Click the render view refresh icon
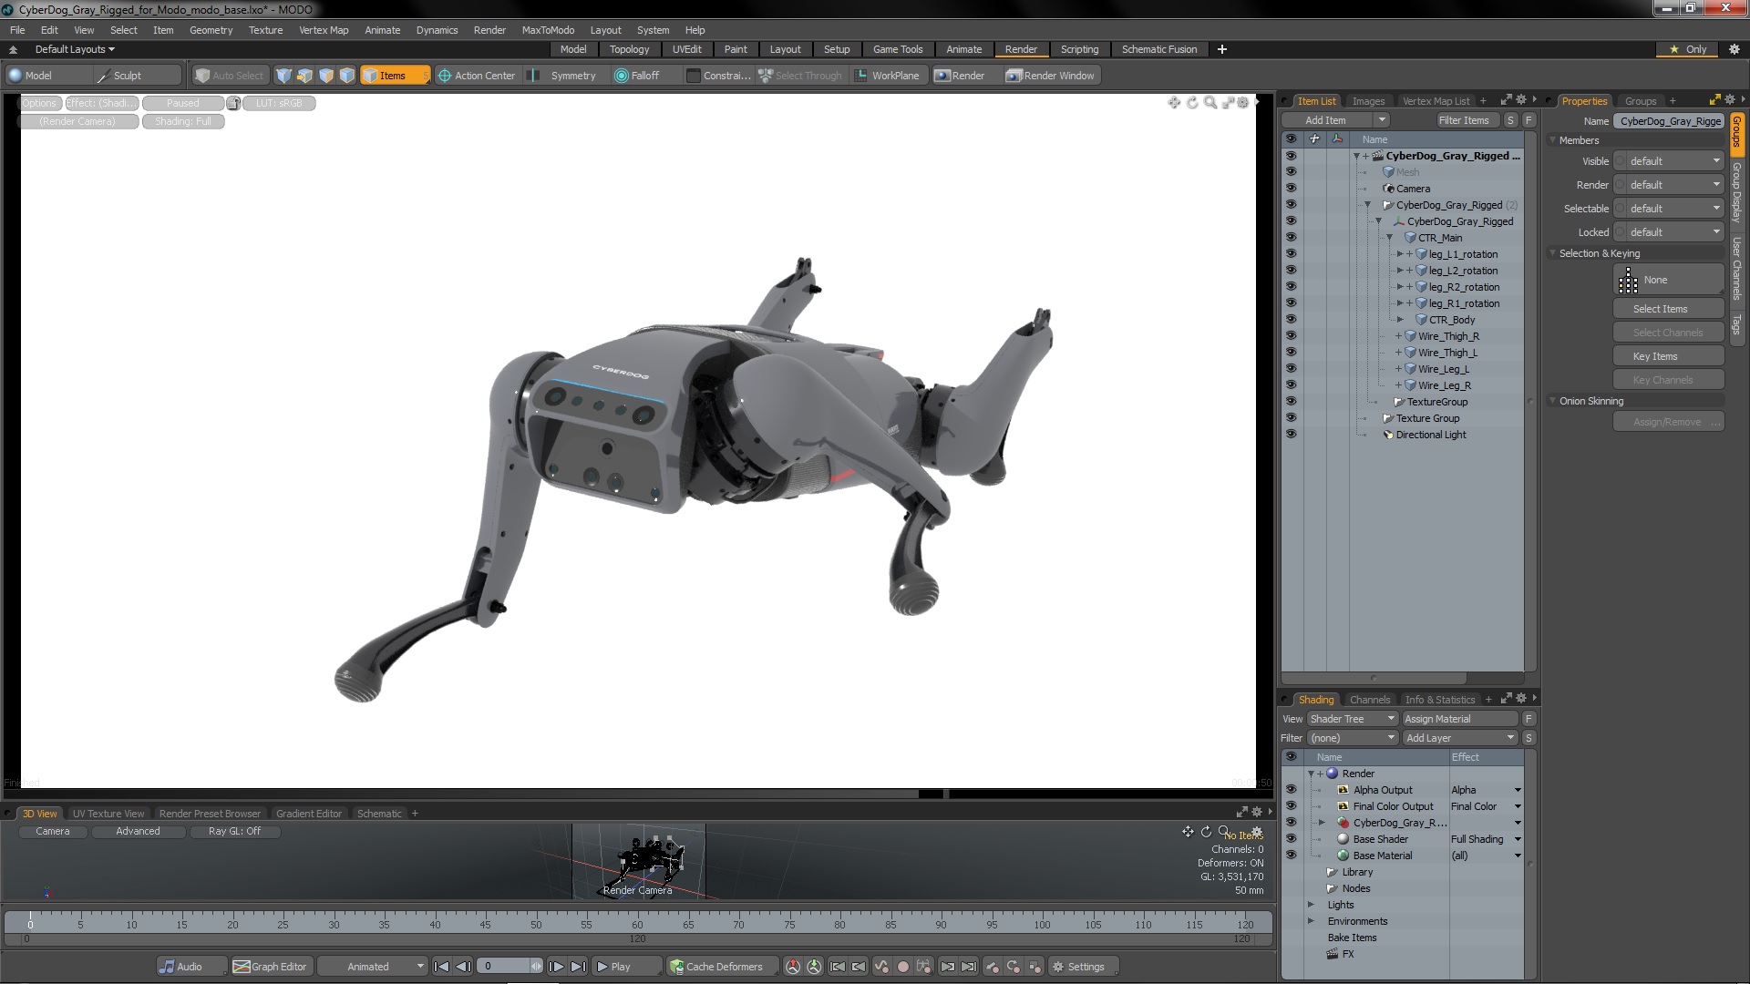Screen dimensions: 1750x984 pyautogui.click(x=1192, y=103)
